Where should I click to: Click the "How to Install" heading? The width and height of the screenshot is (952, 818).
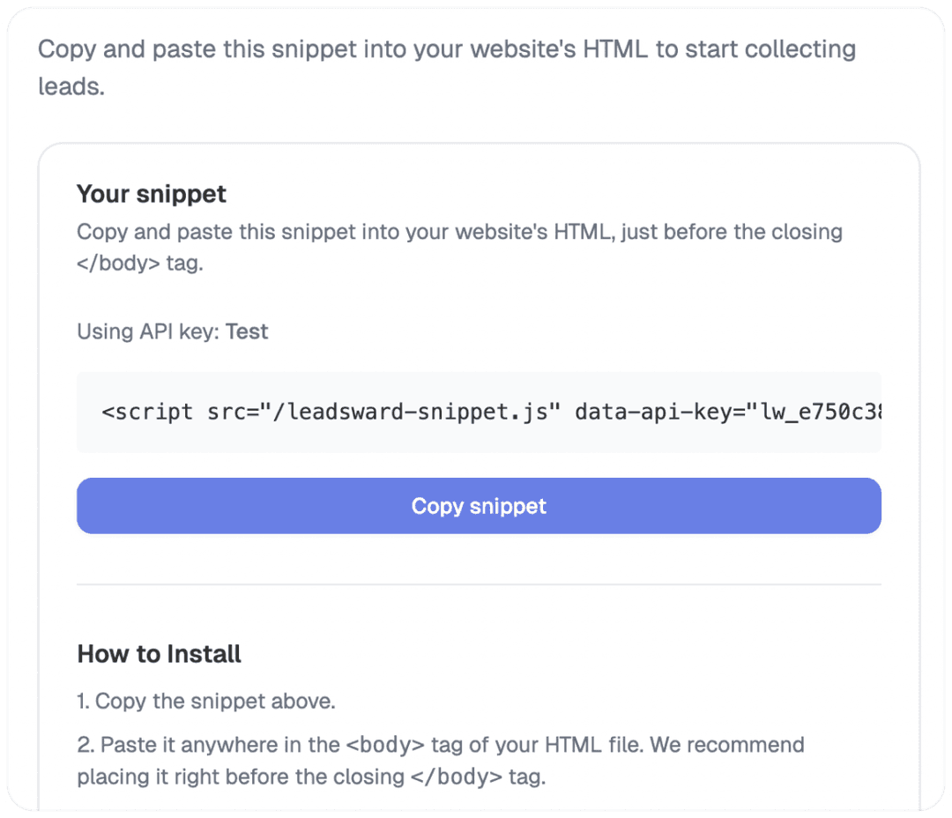(159, 654)
